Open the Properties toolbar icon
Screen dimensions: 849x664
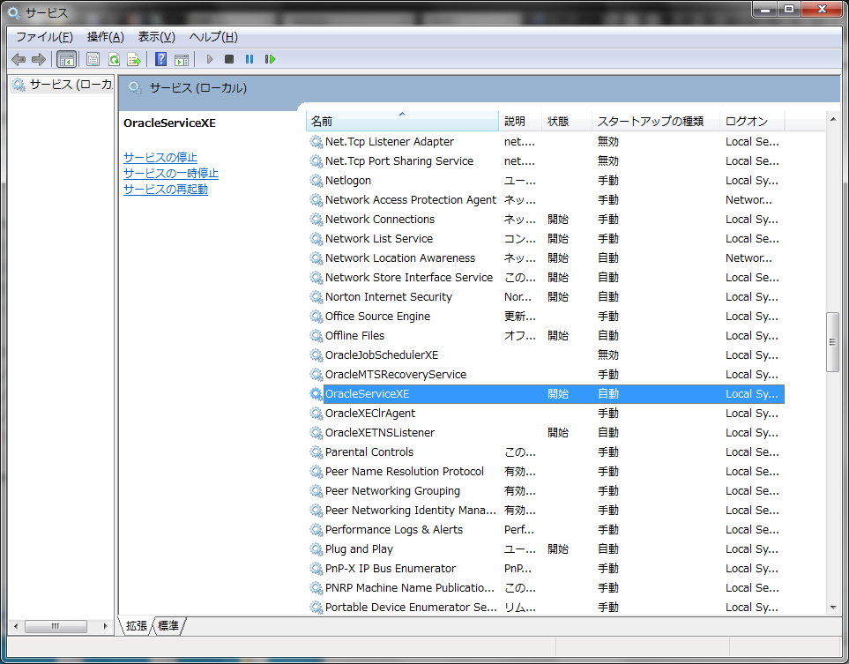(x=93, y=59)
